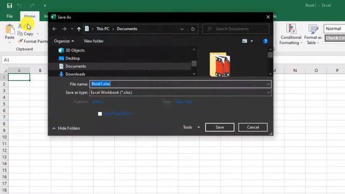Click the Cut scissors icon
This screenshot has height=194, width=345.
[20, 26]
